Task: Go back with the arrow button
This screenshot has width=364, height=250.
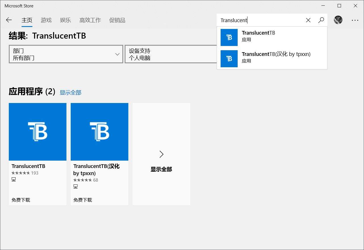Action: [x=9, y=20]
